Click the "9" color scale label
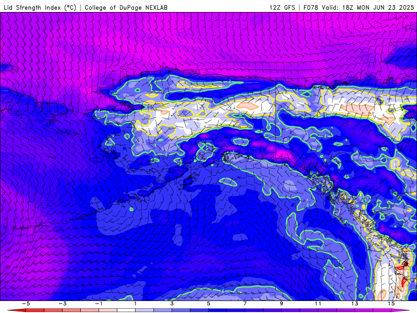 (281, 304)
